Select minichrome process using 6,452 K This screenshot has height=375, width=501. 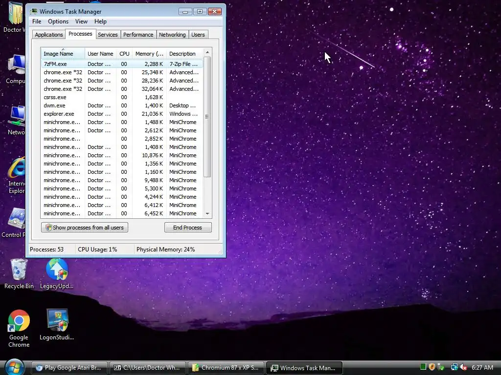point(122,213)
